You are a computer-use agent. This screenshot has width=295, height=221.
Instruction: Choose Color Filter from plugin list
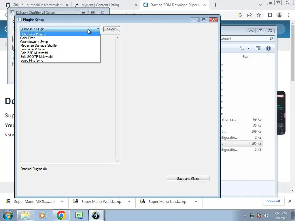(x=60, y=38)
